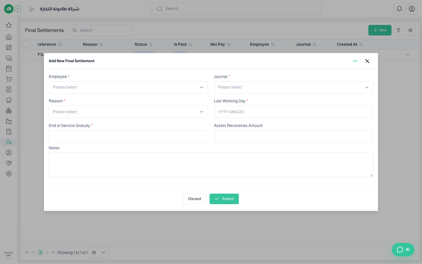Sort by Reason column
The image size is (422, 264).
coord(93,44)
